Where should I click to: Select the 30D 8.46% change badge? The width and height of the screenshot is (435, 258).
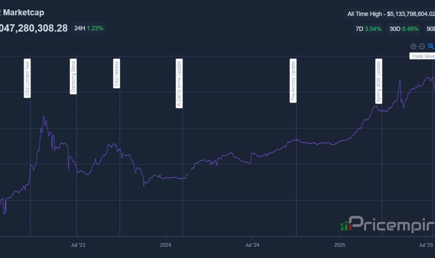[403, 29]
